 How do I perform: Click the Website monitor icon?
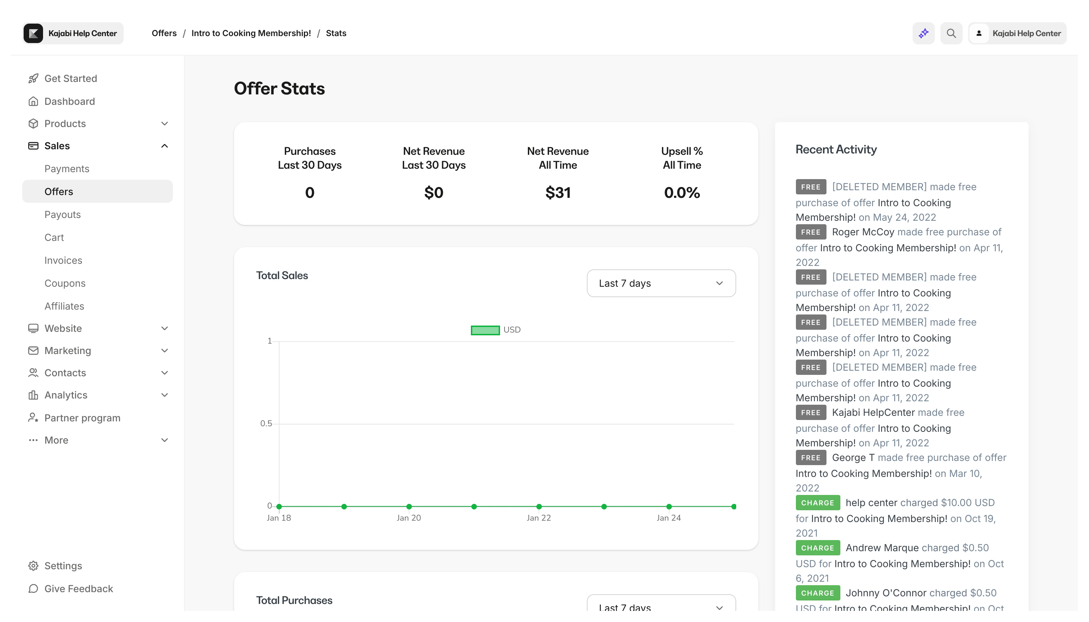(x=33, y=328)
